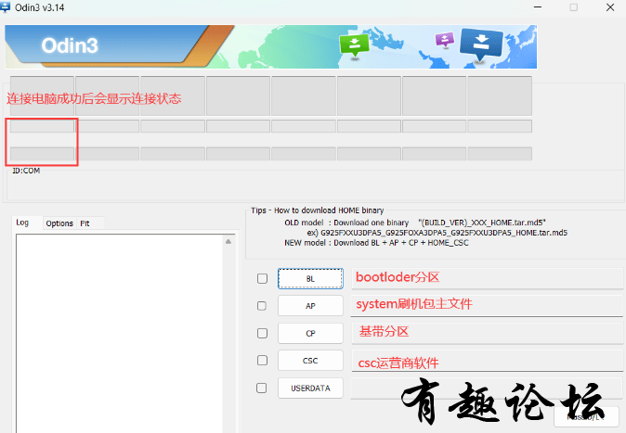Click the green download icon in banner
This screenshot has height=433, width=626.
(x=354, y=45)
